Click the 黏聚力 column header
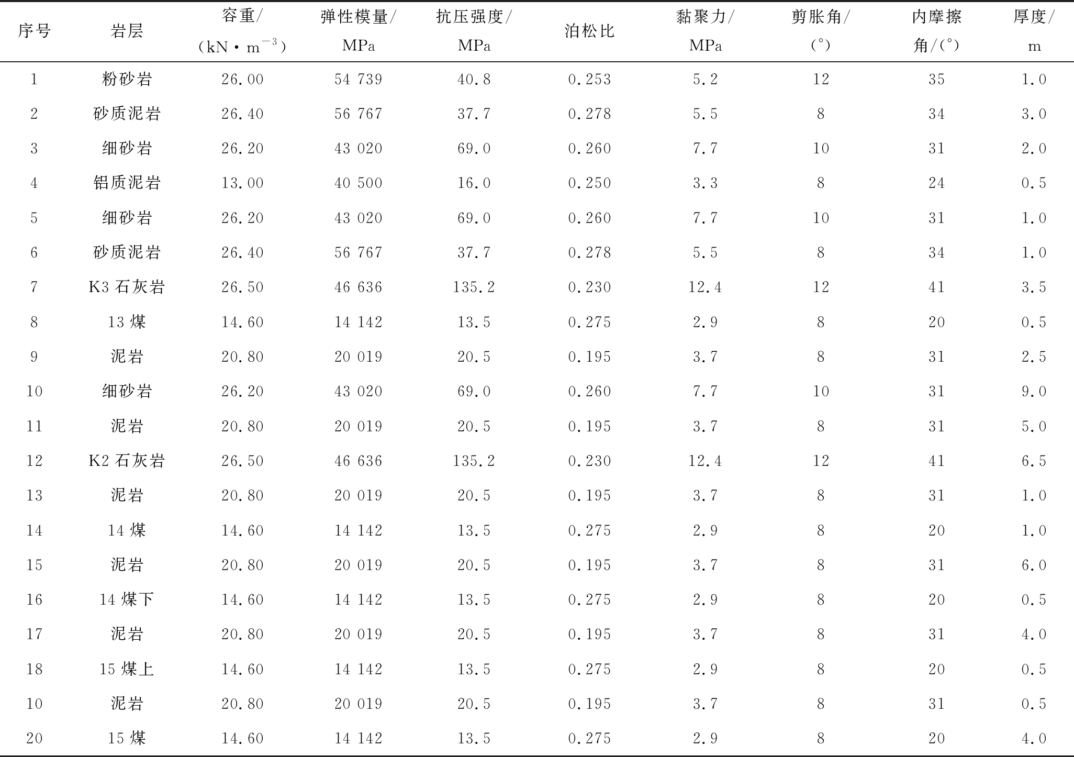1074x757 pixels. tap(705, 31)
